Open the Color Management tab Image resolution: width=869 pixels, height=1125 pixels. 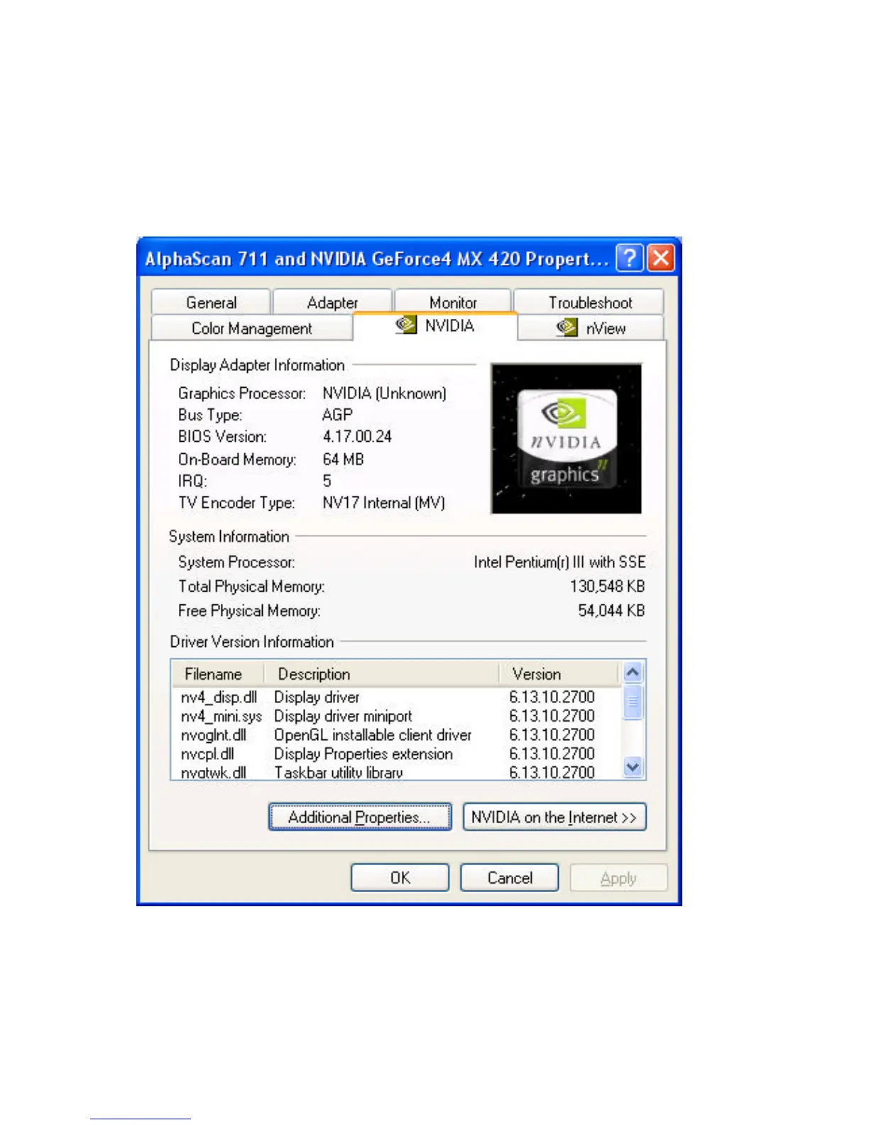(251, 328)
